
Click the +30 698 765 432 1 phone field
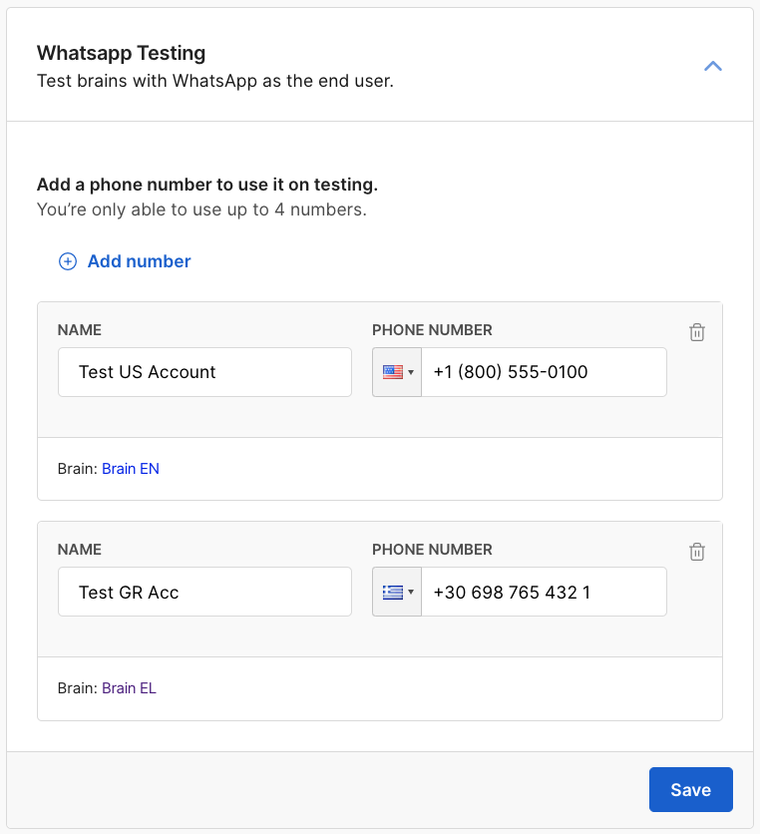point(544,593)
